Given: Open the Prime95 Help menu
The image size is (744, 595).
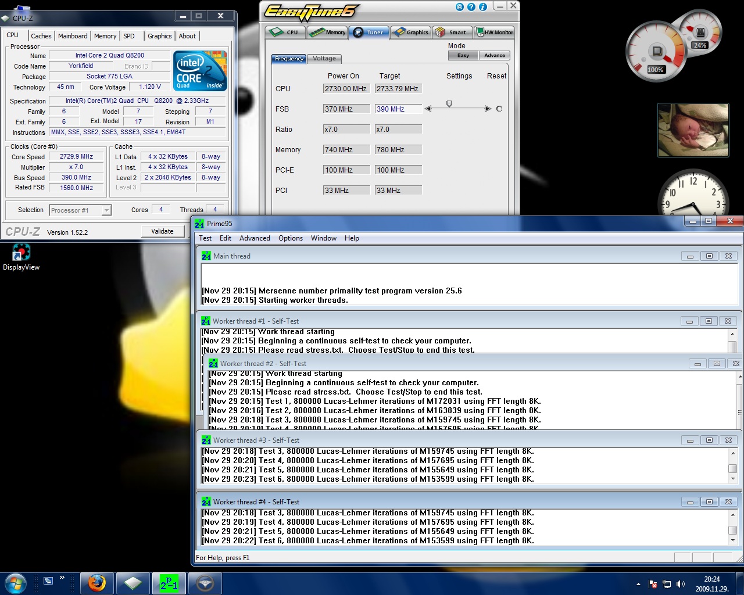Looking at the screenshot, I should click(352, 238).
